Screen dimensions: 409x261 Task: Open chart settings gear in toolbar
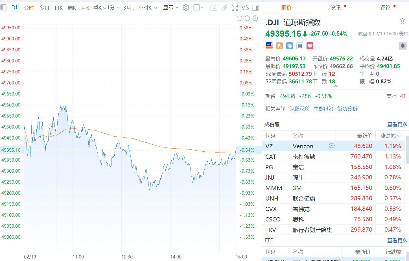186,8
